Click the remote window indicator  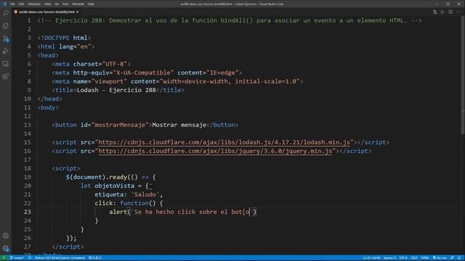click(x=4, y=258)
